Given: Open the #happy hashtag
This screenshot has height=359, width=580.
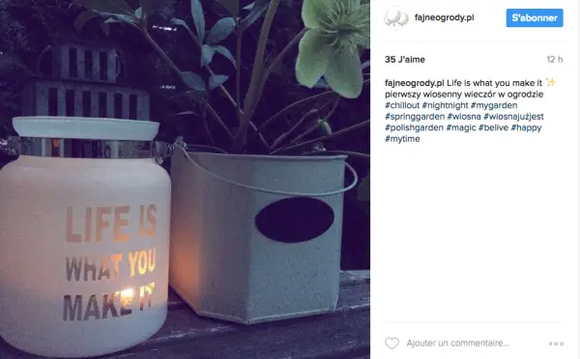Looking at the screenshot, I should coord(526,127).
